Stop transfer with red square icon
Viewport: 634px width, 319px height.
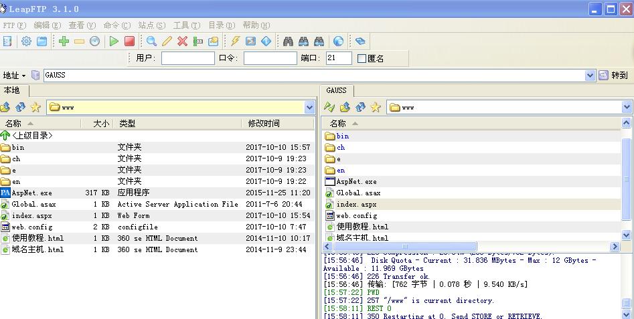coord(129,41)
